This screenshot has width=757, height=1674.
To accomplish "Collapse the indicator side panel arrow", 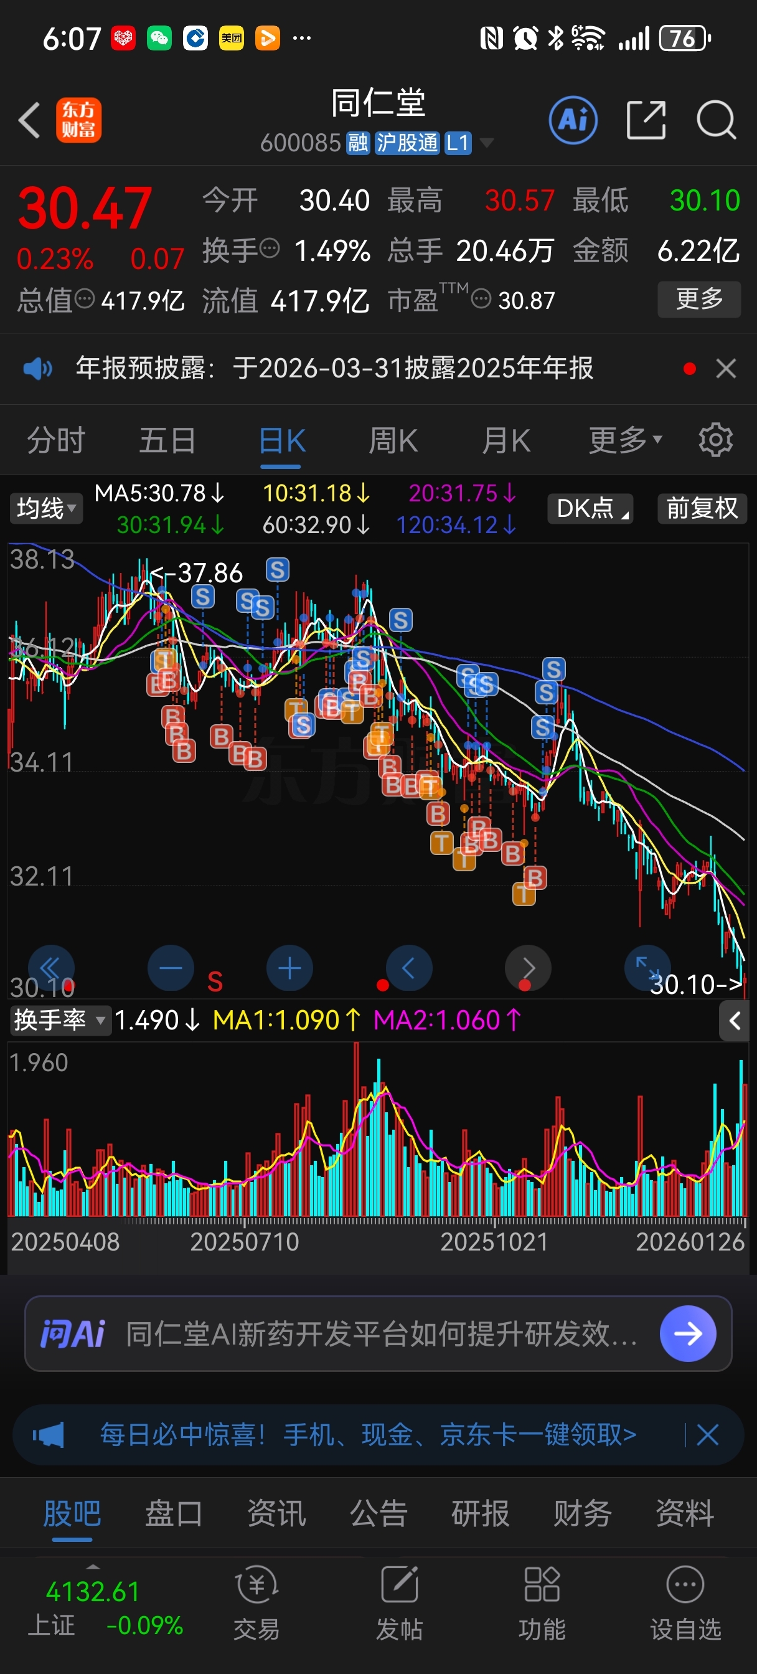I will pyautogui.click(x=734, y=1021).
